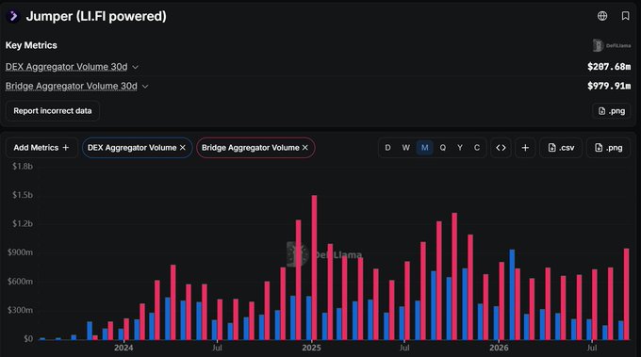Click the 2026 x-axis label
641x357 pixels.
499,348
